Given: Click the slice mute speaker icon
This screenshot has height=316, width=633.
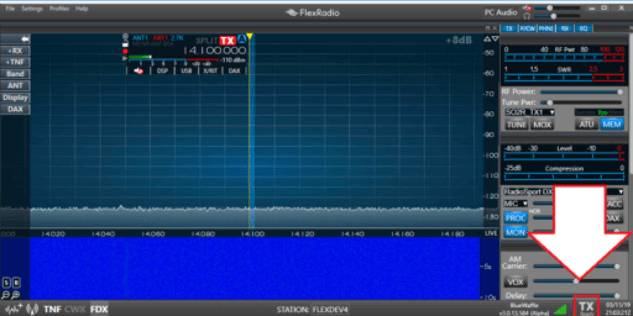Looking at the screenshot, I should click(x=138, y=71).
